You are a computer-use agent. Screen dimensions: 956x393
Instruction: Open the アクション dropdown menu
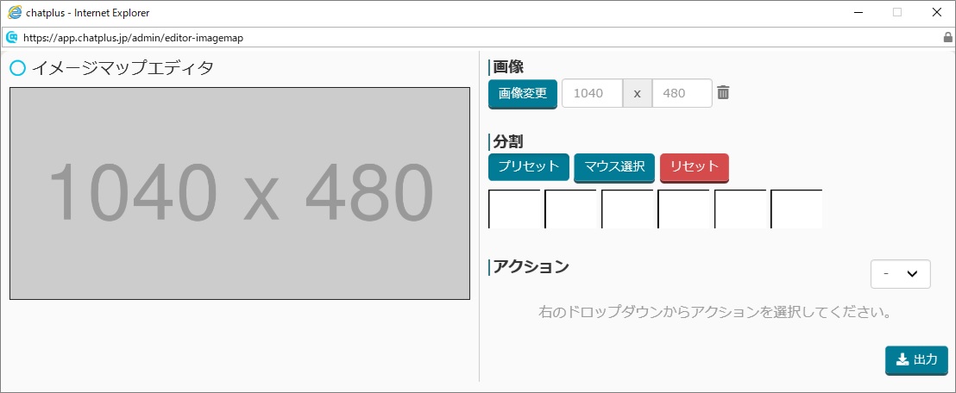point(901,274)
